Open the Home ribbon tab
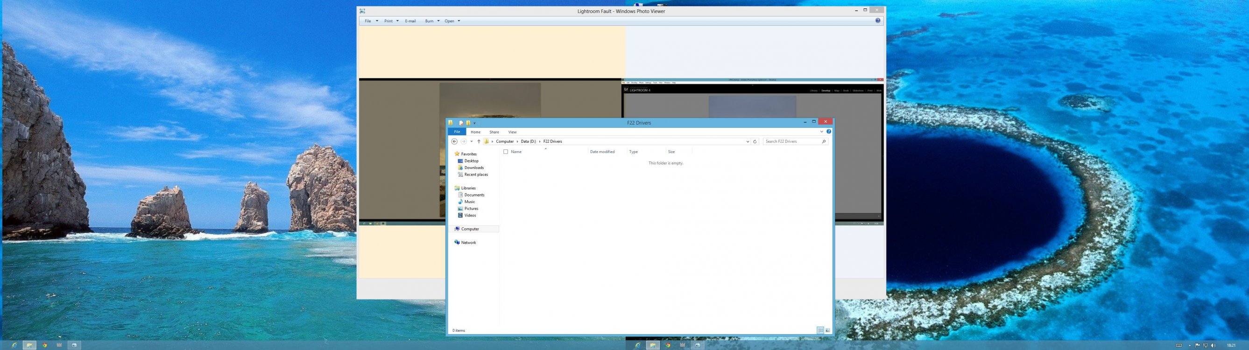This screenshot has width=1249, height=350. [475, 132]
